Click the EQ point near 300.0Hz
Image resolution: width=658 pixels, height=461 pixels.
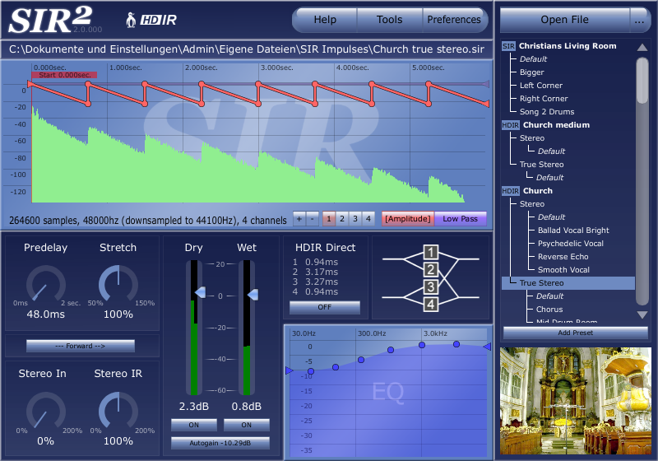361,360
